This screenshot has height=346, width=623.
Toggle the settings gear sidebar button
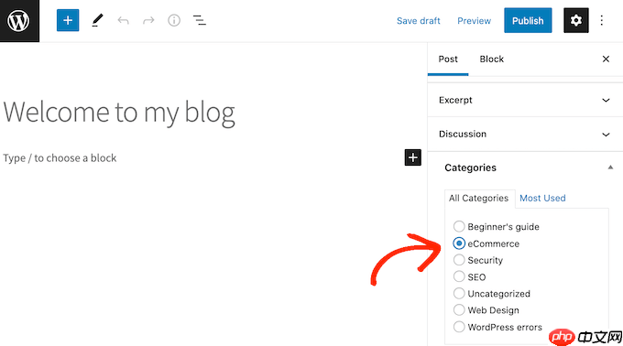(576, 20)
